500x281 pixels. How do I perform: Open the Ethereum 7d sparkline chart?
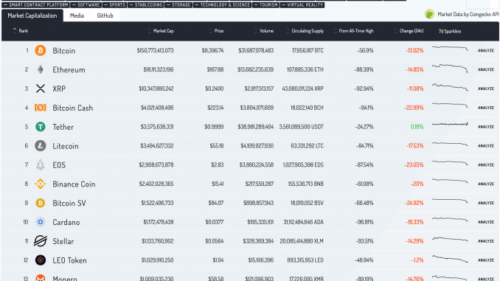tap(450, 68)
